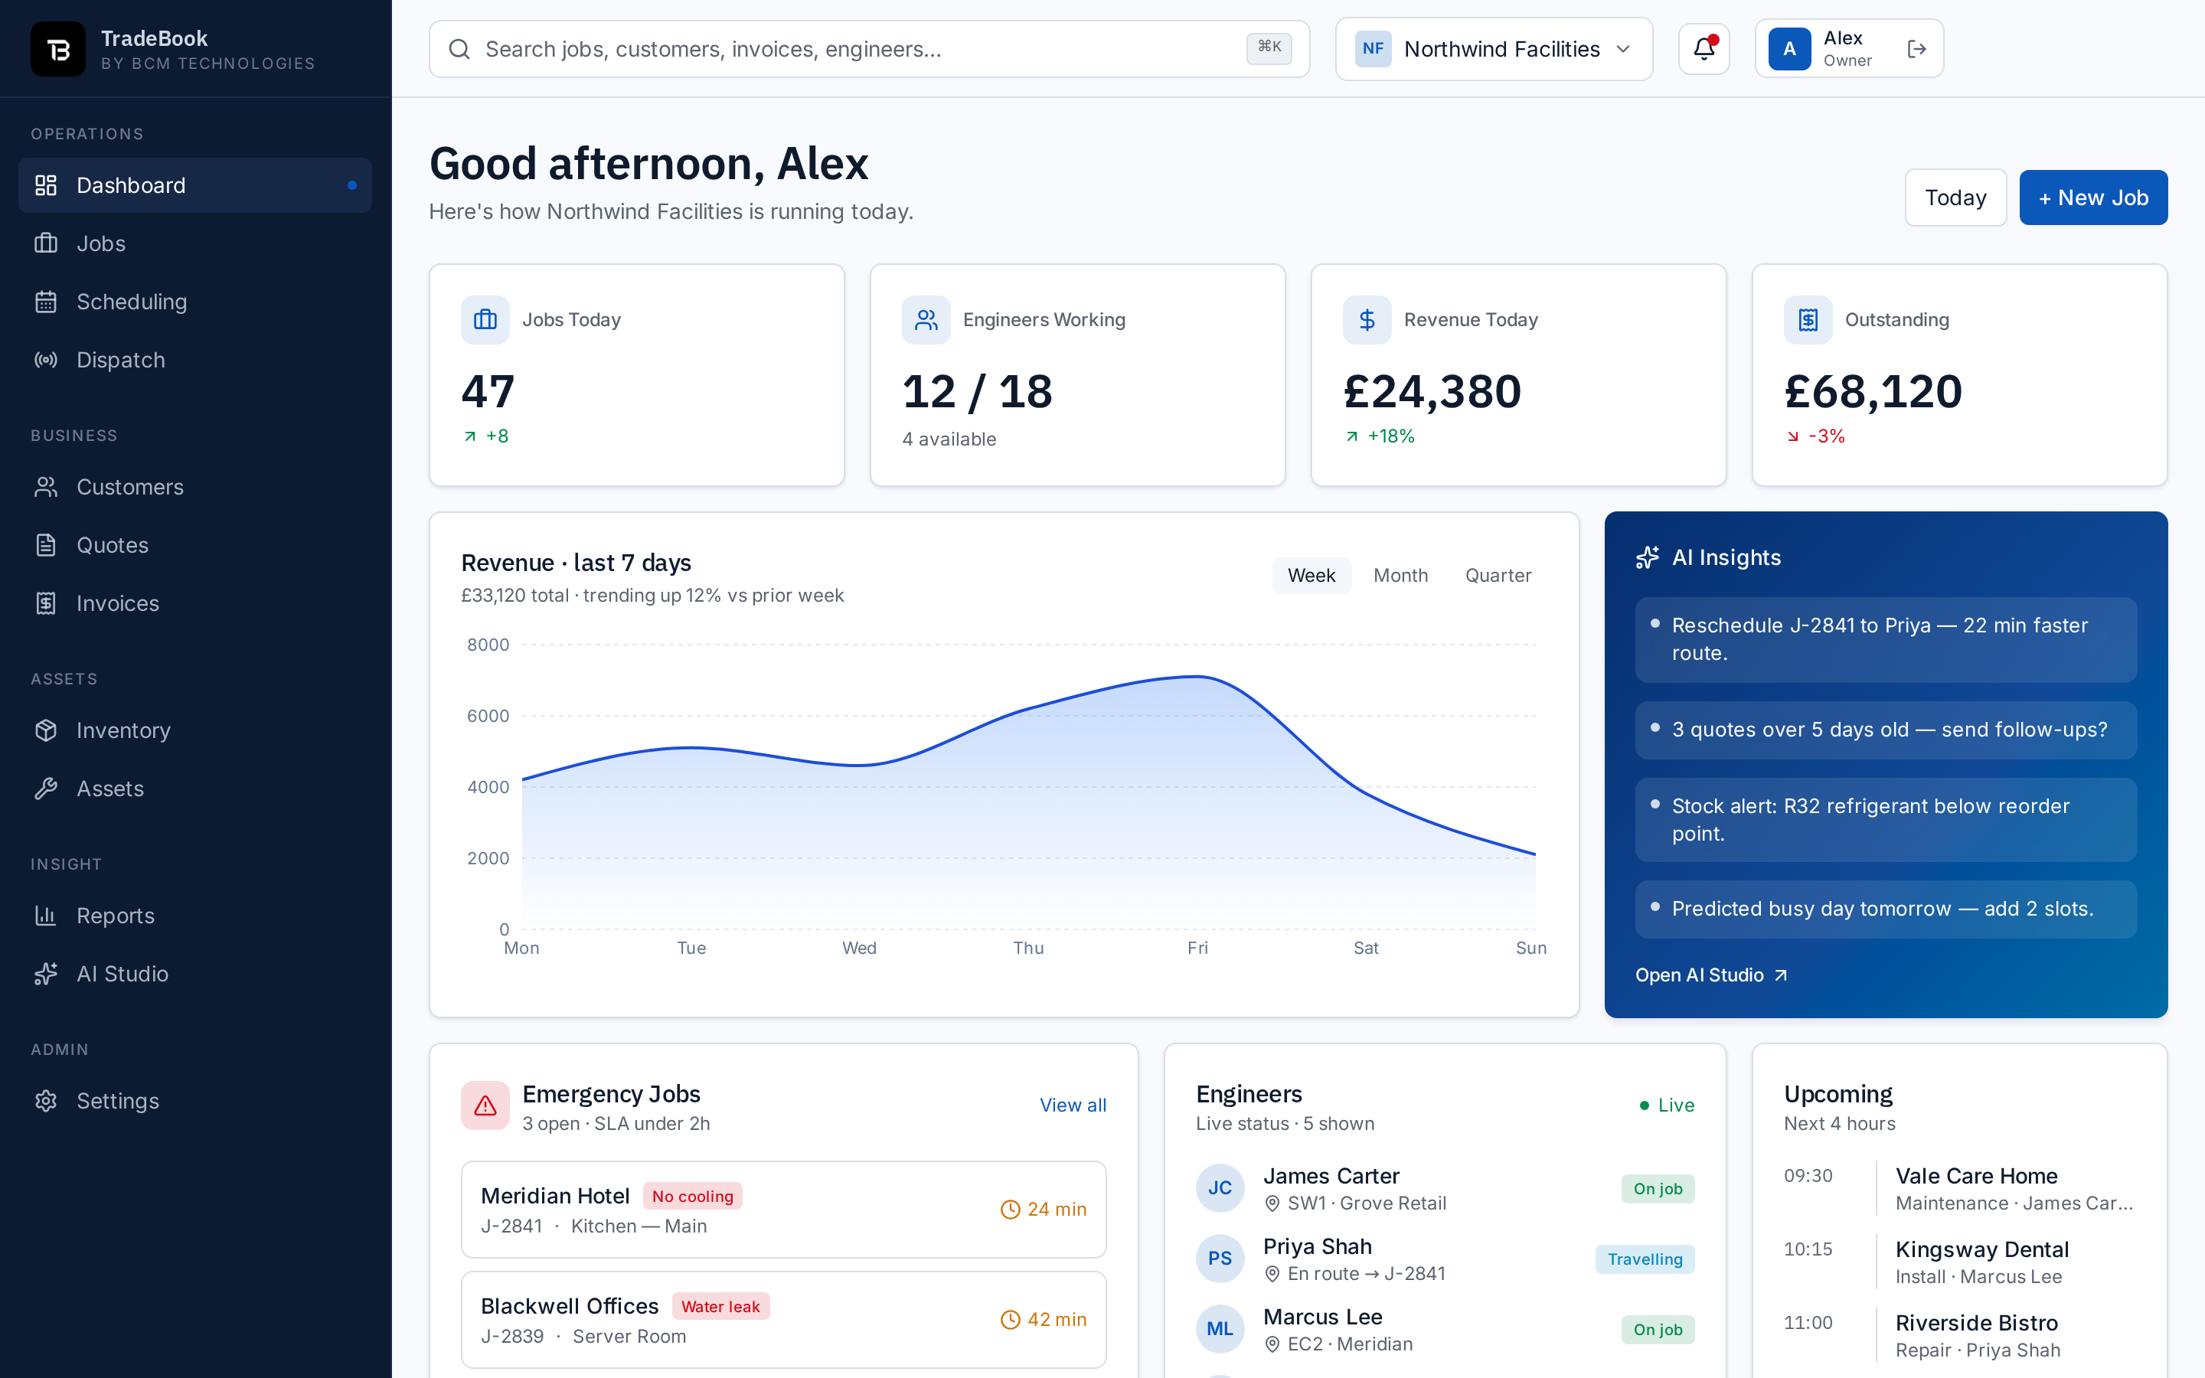Click the 24 min clock icon
The width and height of the screenshot is (2205, 1378).
1010,1210
